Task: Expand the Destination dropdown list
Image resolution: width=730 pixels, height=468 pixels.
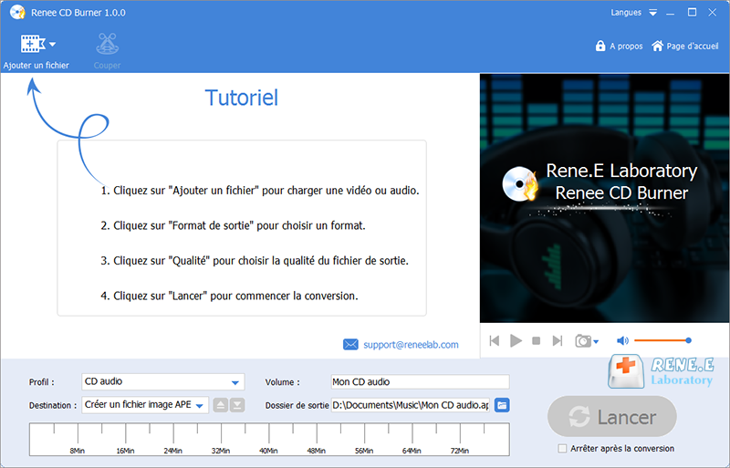Action: coord(200,405)
